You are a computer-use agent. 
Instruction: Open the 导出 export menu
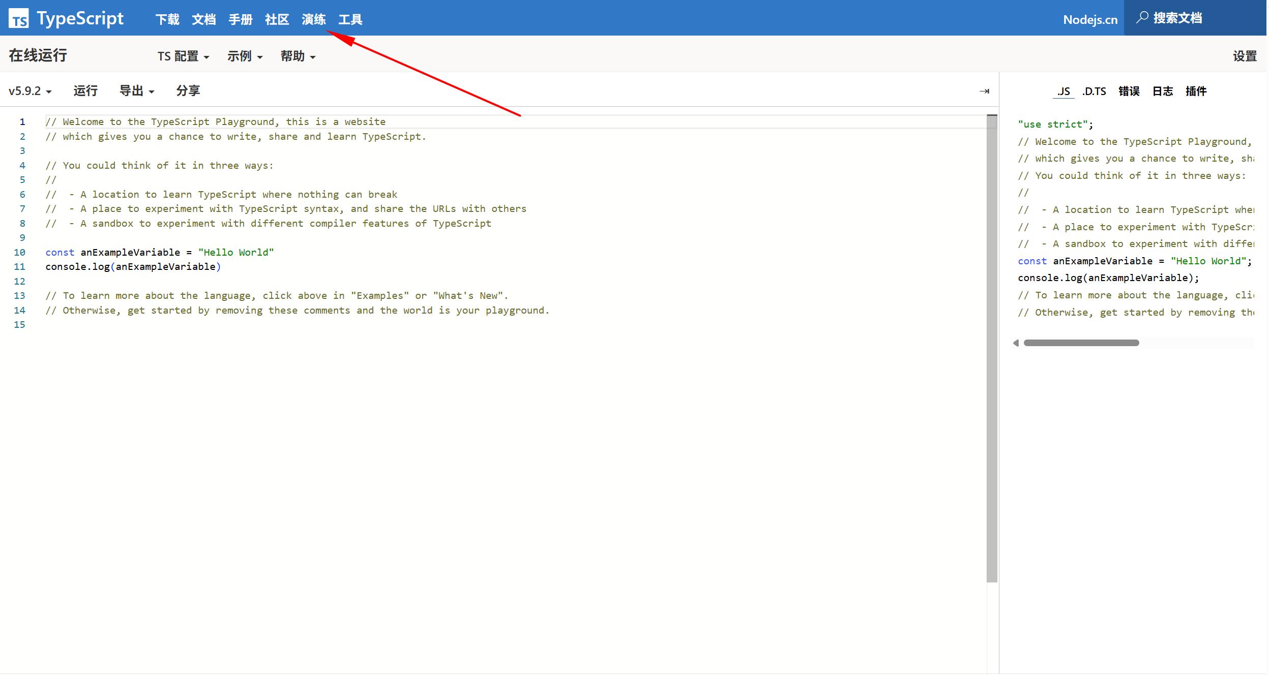136,91
